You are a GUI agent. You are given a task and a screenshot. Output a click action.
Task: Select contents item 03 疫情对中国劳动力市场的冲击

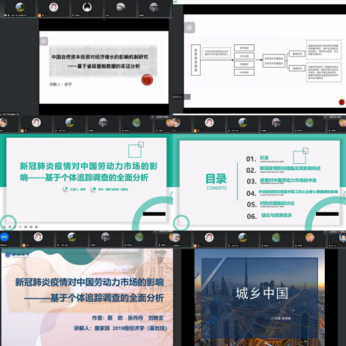[282, 181]
